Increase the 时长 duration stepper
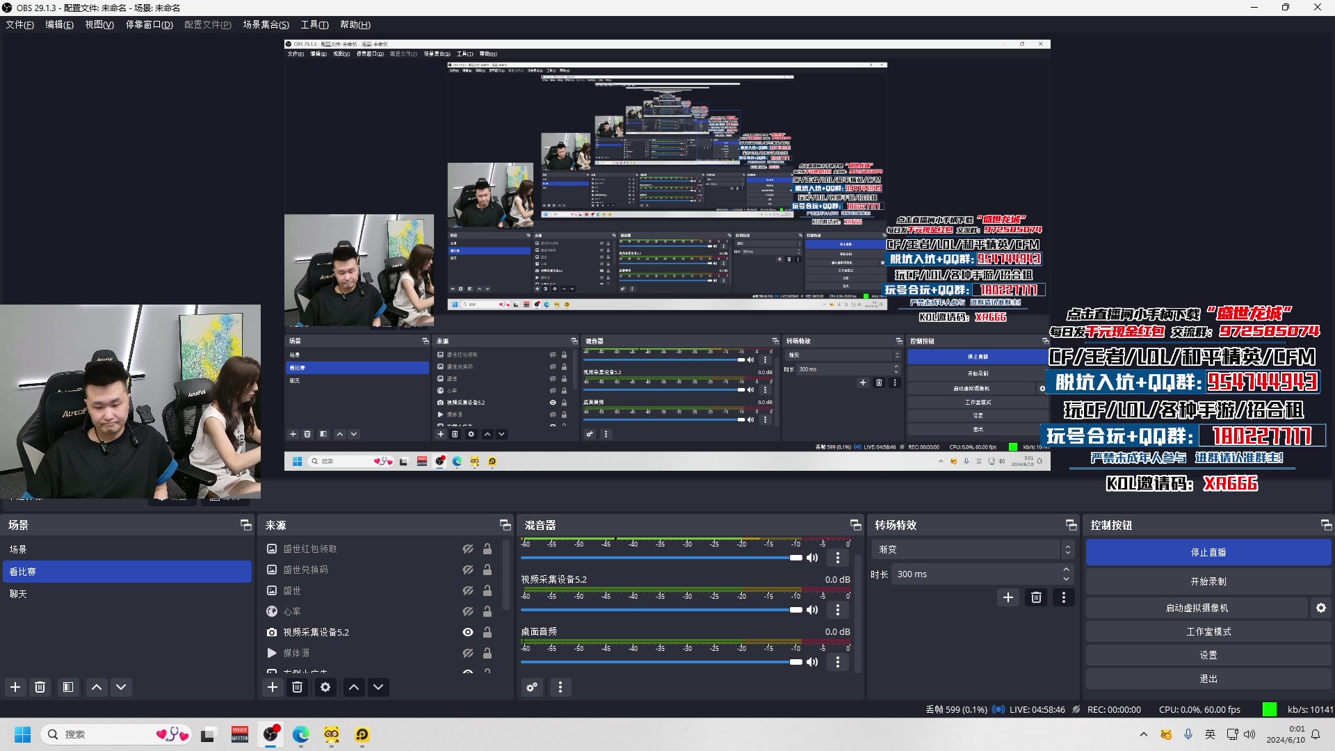This screenshot has height=751, width=1335. click(x=1066, y=570)
